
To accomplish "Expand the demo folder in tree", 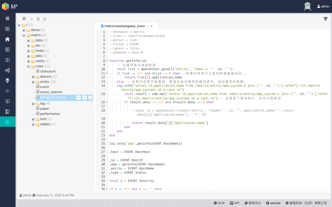I will tap(24, 30).
